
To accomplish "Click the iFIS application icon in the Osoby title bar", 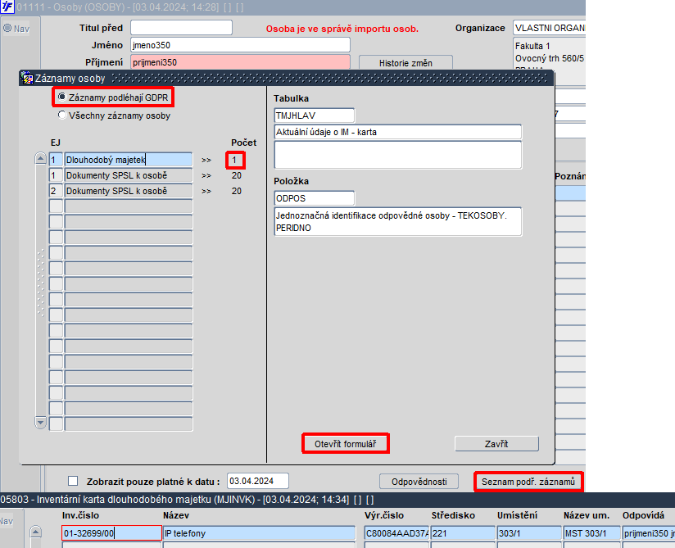I will click(7, 7).
